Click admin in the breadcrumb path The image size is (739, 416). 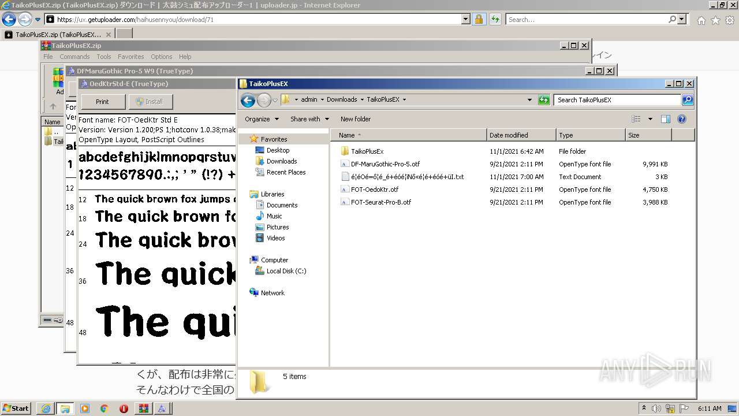click(309, 99)
